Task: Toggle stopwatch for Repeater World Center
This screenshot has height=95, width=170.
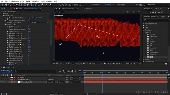Action: pos(8,18)
